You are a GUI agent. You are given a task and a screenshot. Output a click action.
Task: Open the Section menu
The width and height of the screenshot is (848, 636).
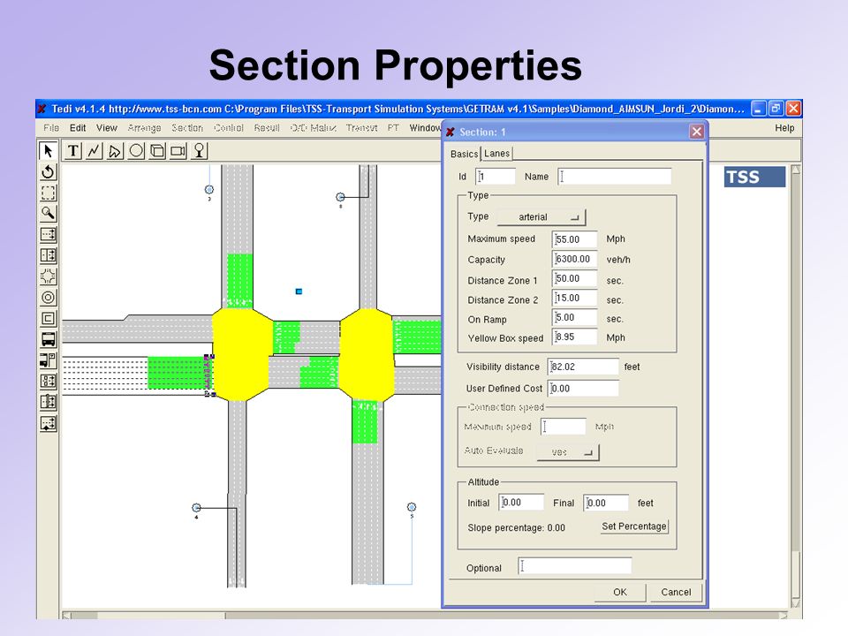click(x=187, y=127)
